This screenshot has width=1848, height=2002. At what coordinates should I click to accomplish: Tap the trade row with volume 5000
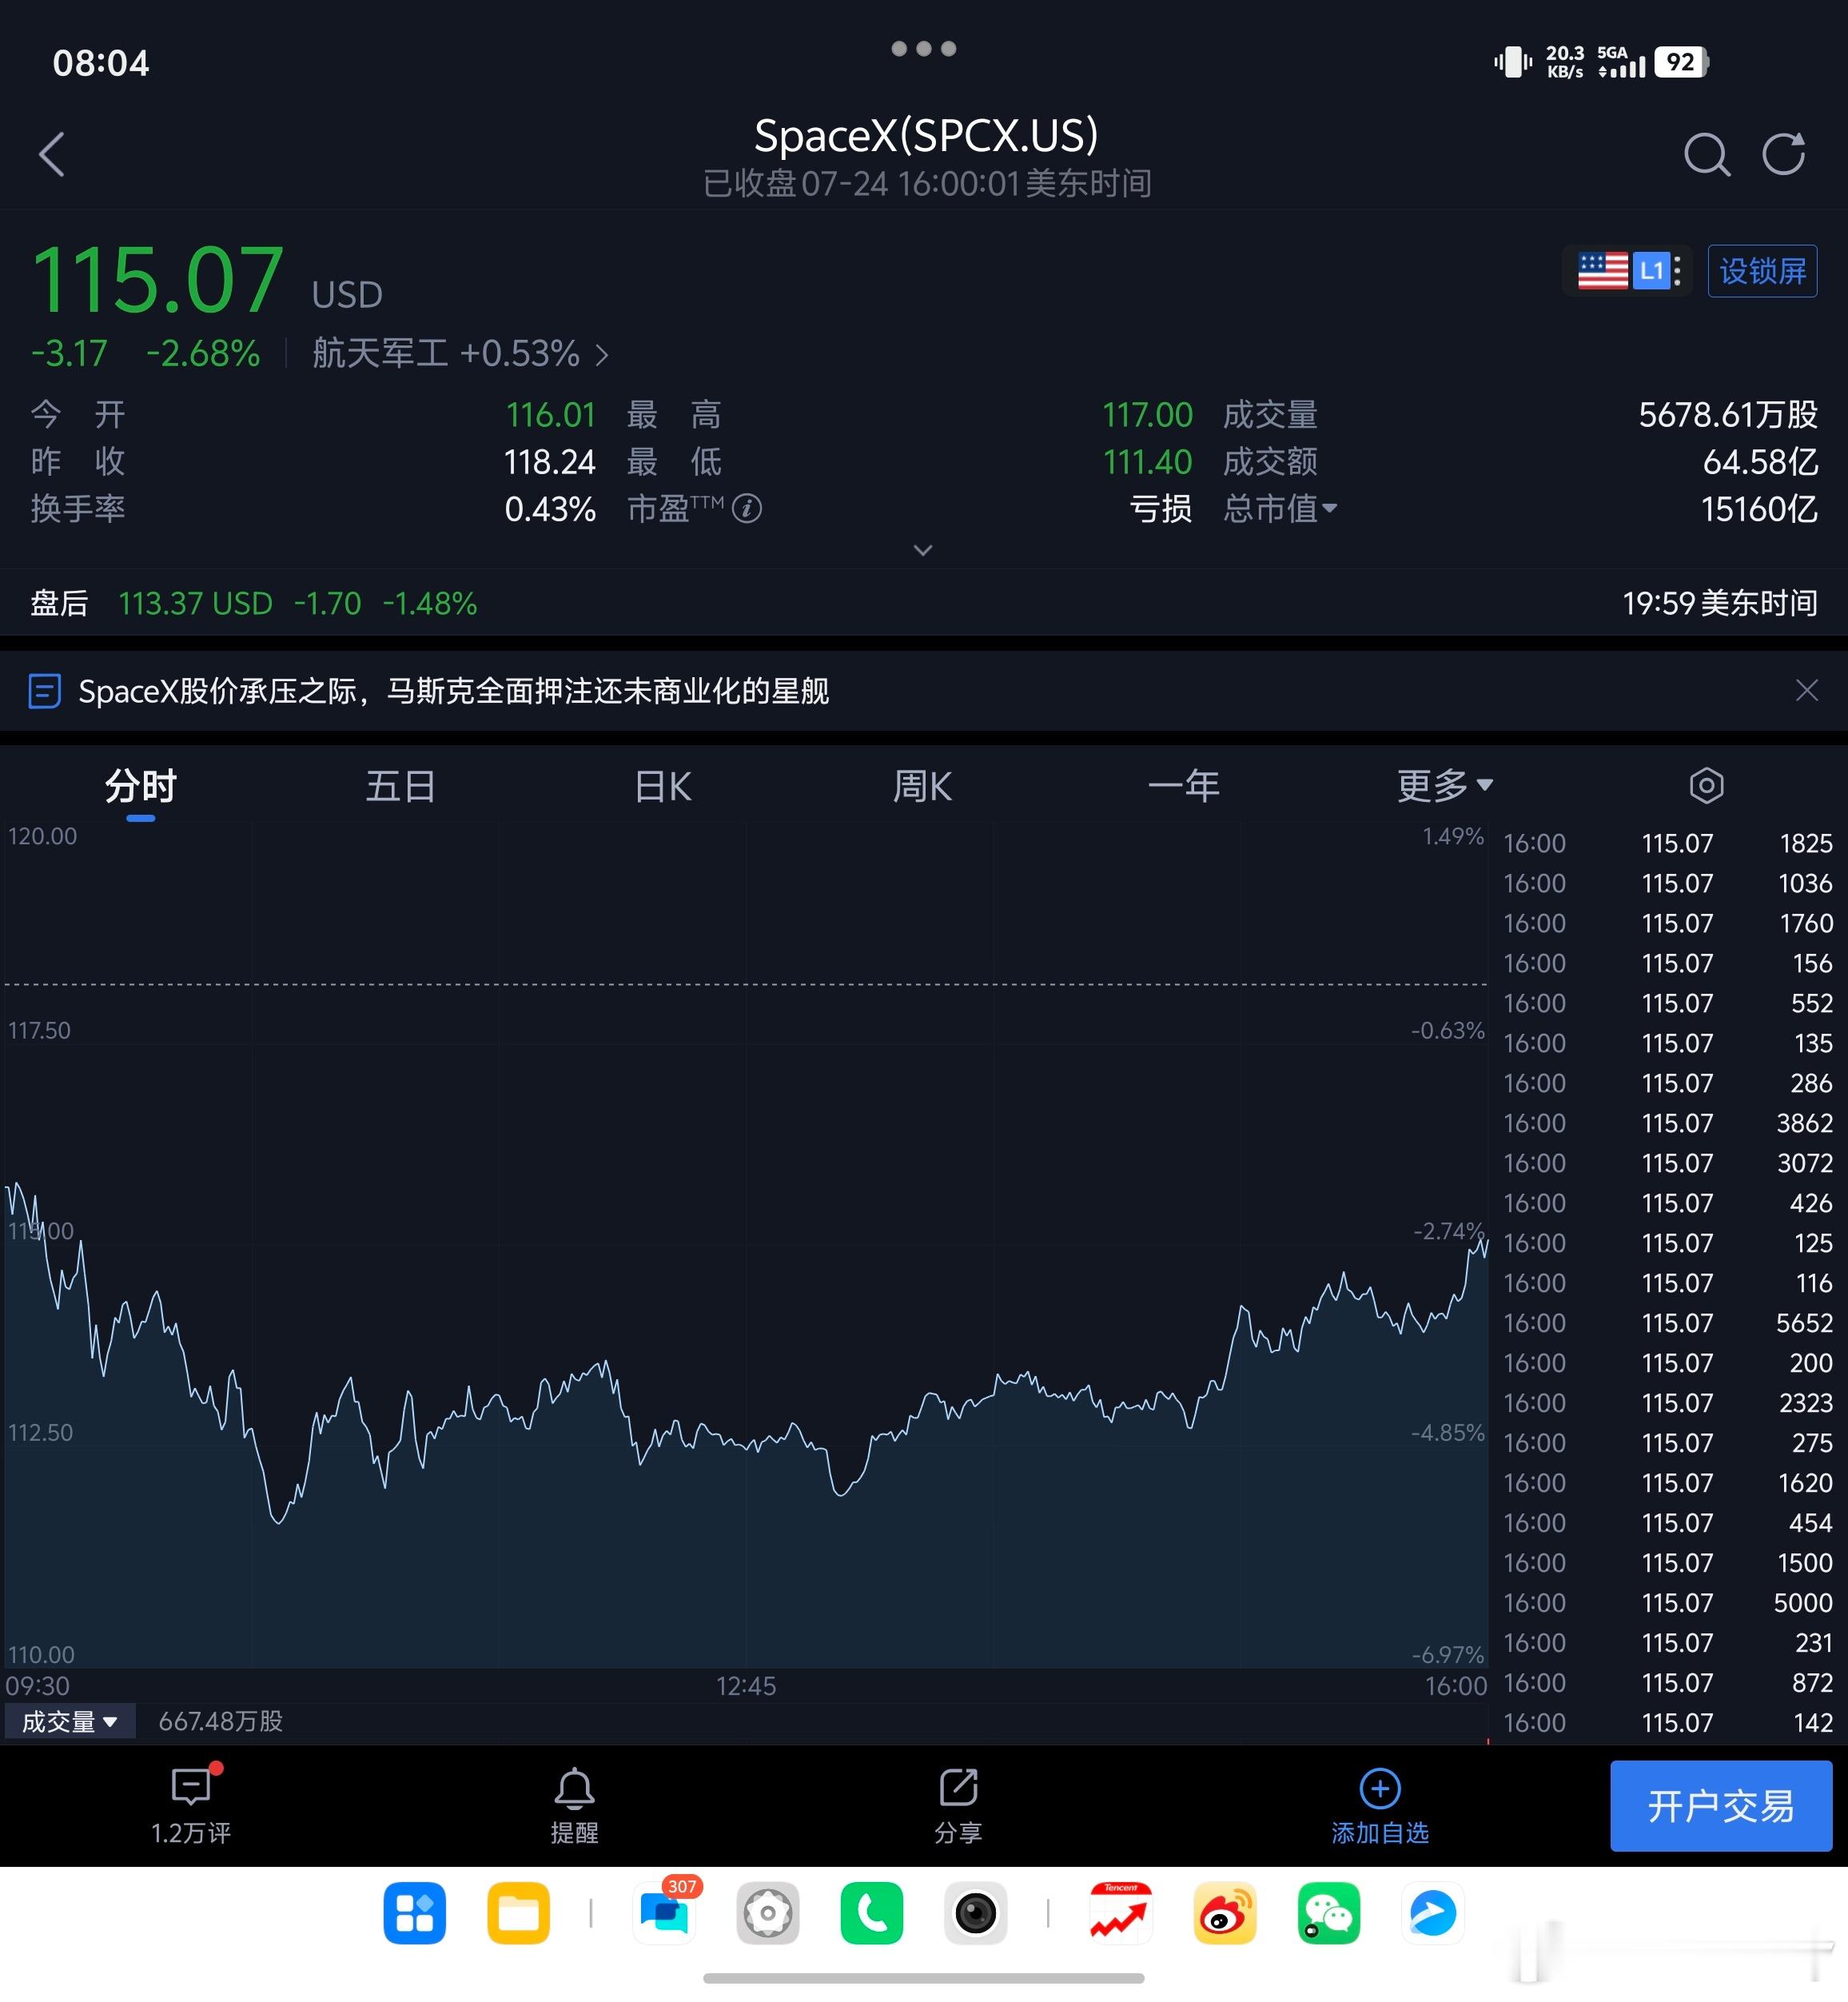(x=1668, y=1603)
